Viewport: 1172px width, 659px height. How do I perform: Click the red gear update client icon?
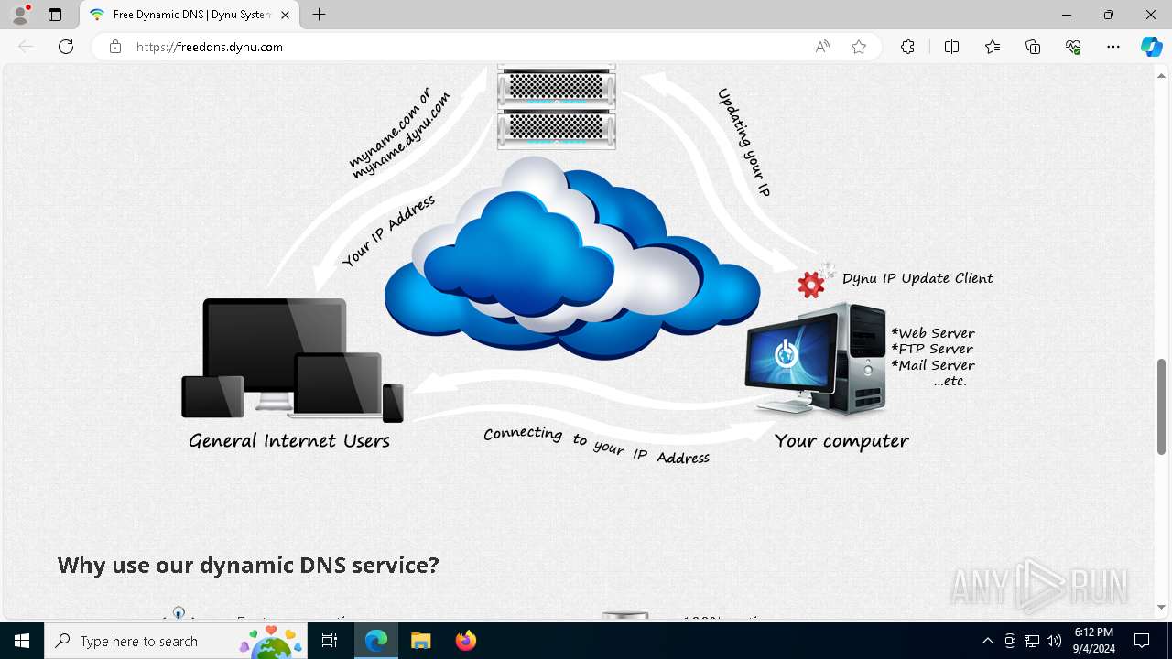pyautogui.click(x=811, y=285)
